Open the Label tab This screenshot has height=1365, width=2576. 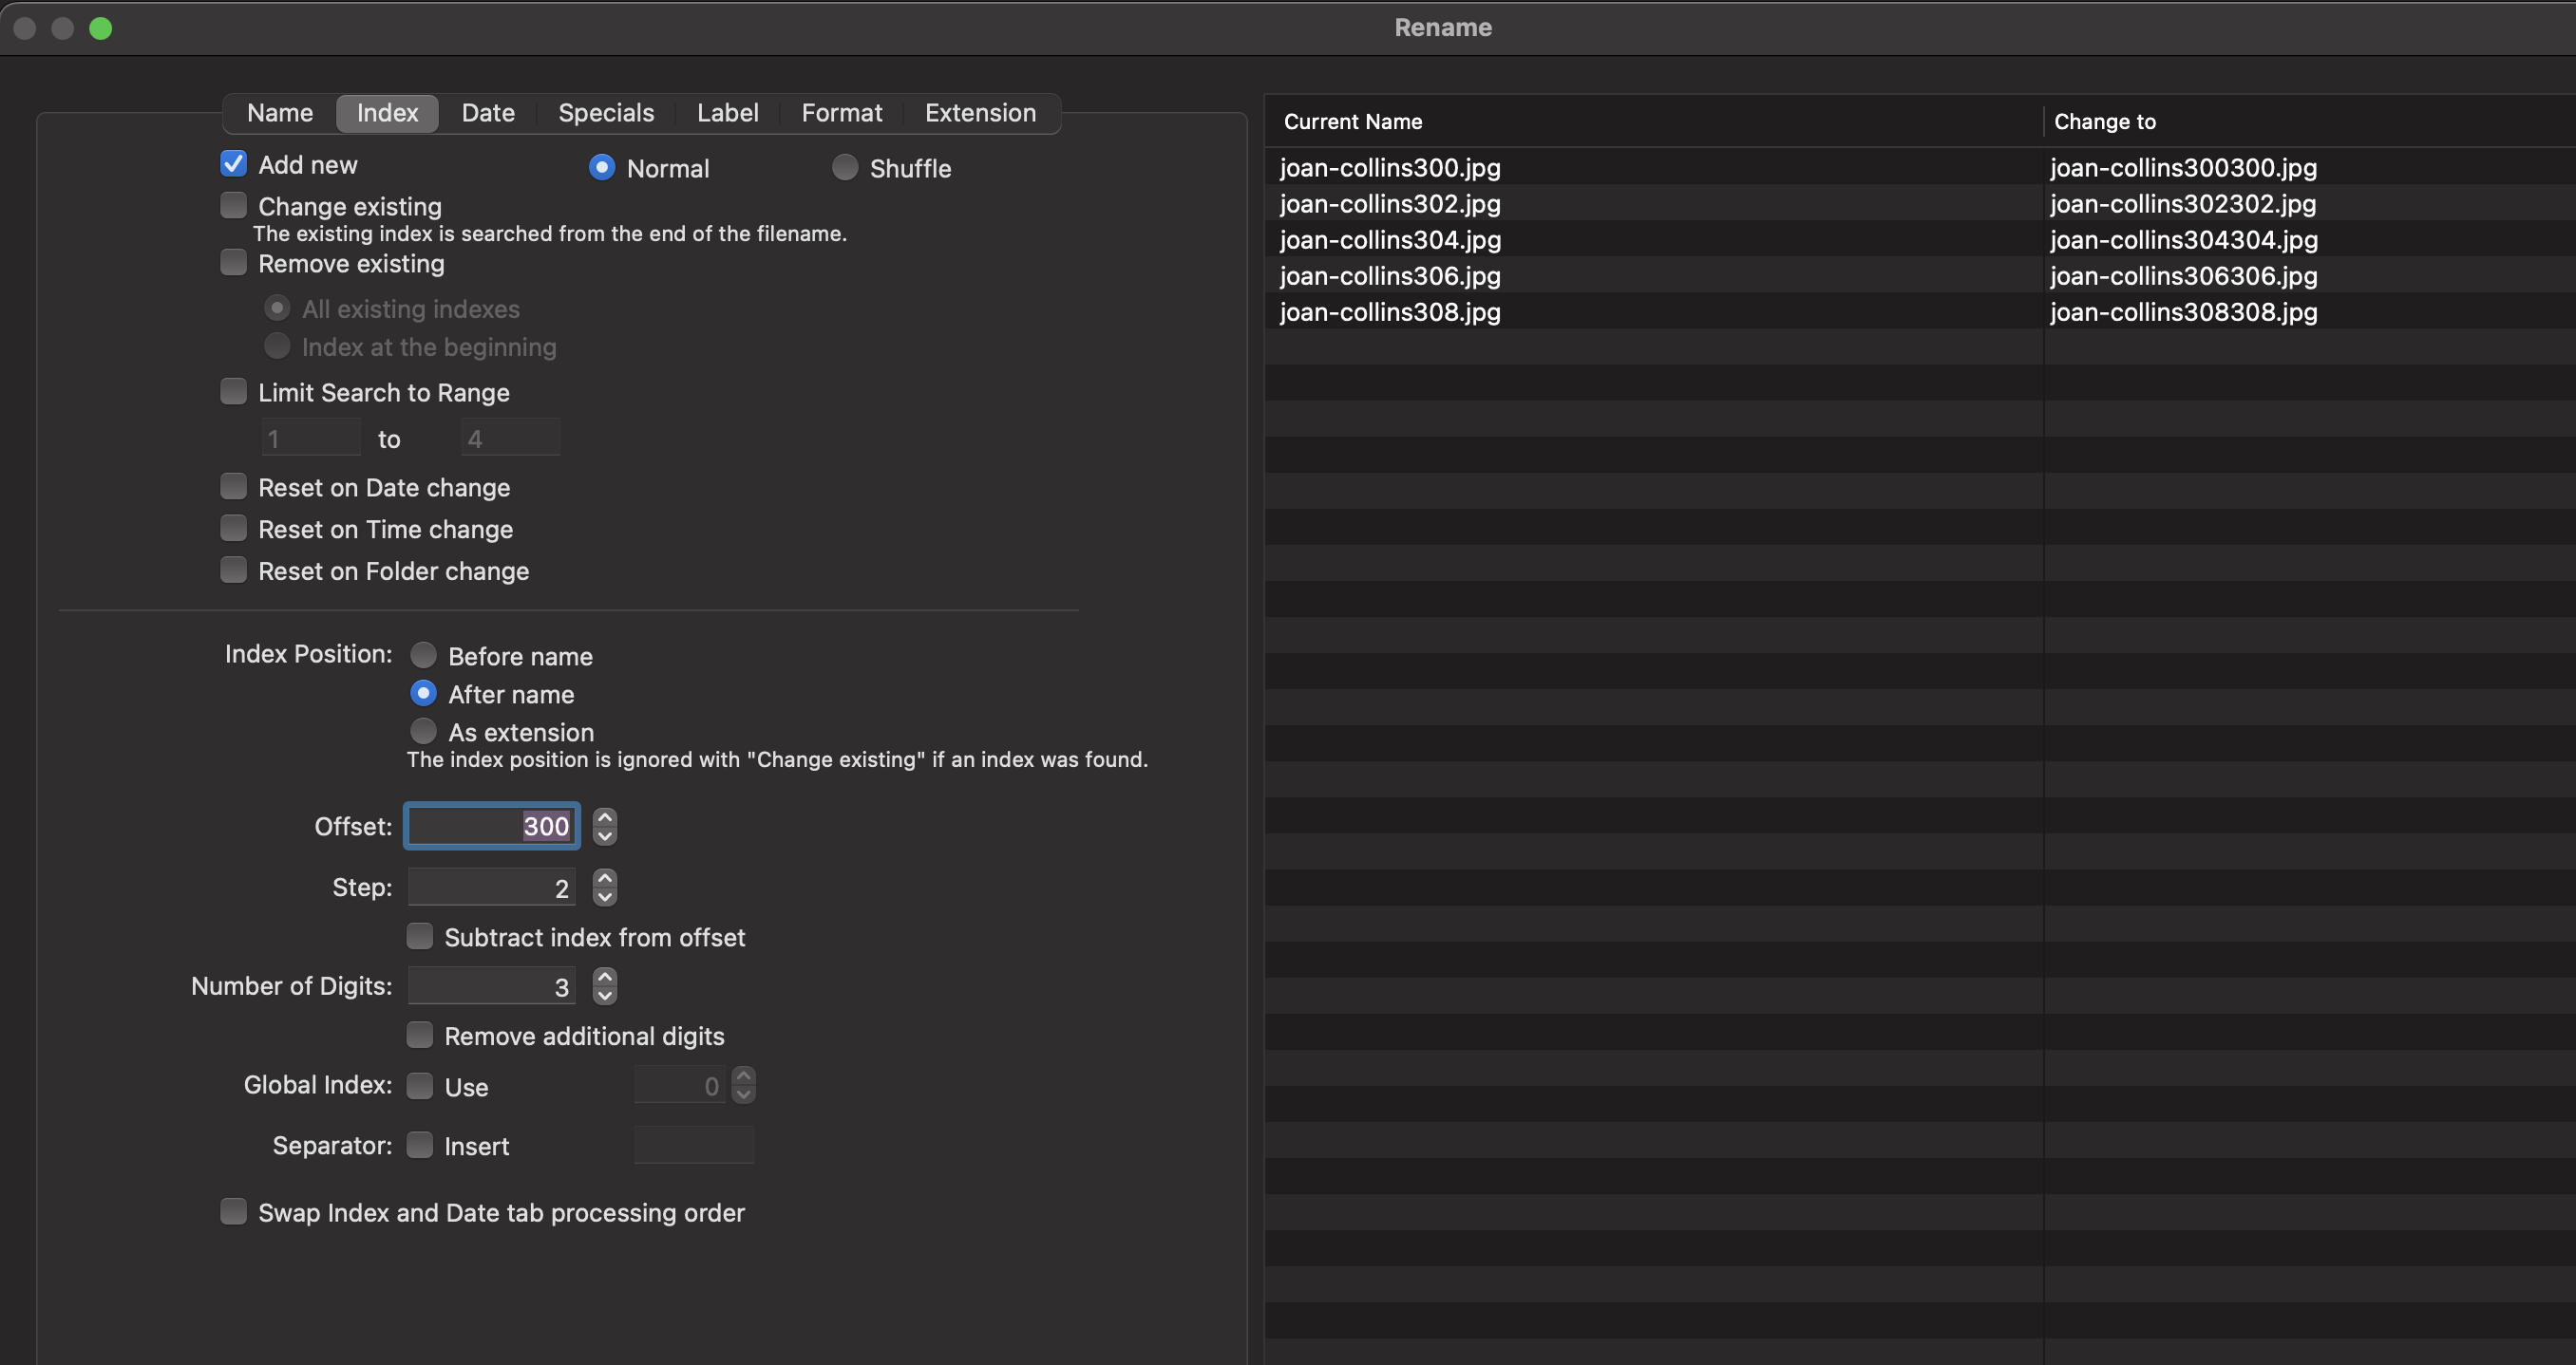727,113
